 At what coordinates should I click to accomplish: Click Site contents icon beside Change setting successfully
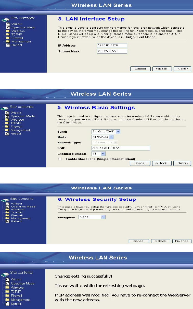tap(5, 274)
